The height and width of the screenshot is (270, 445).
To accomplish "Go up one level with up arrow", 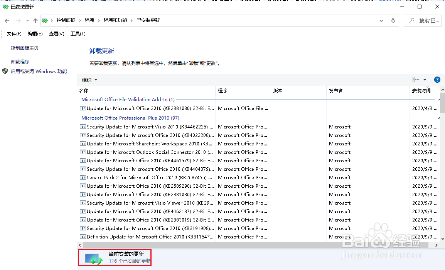I will click(35, 21).
